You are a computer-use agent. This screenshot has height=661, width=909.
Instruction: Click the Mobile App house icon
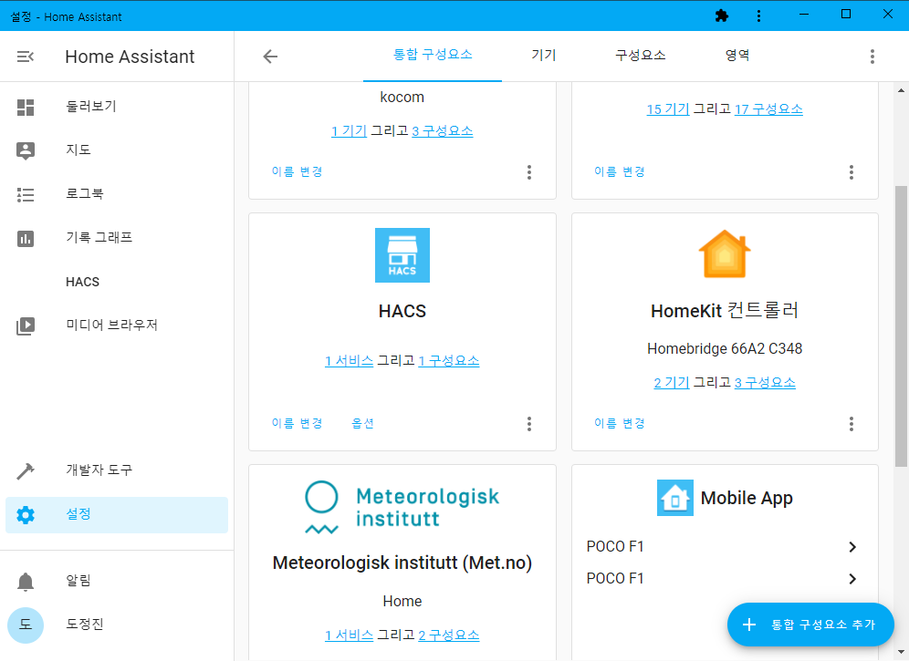(674, 498)
